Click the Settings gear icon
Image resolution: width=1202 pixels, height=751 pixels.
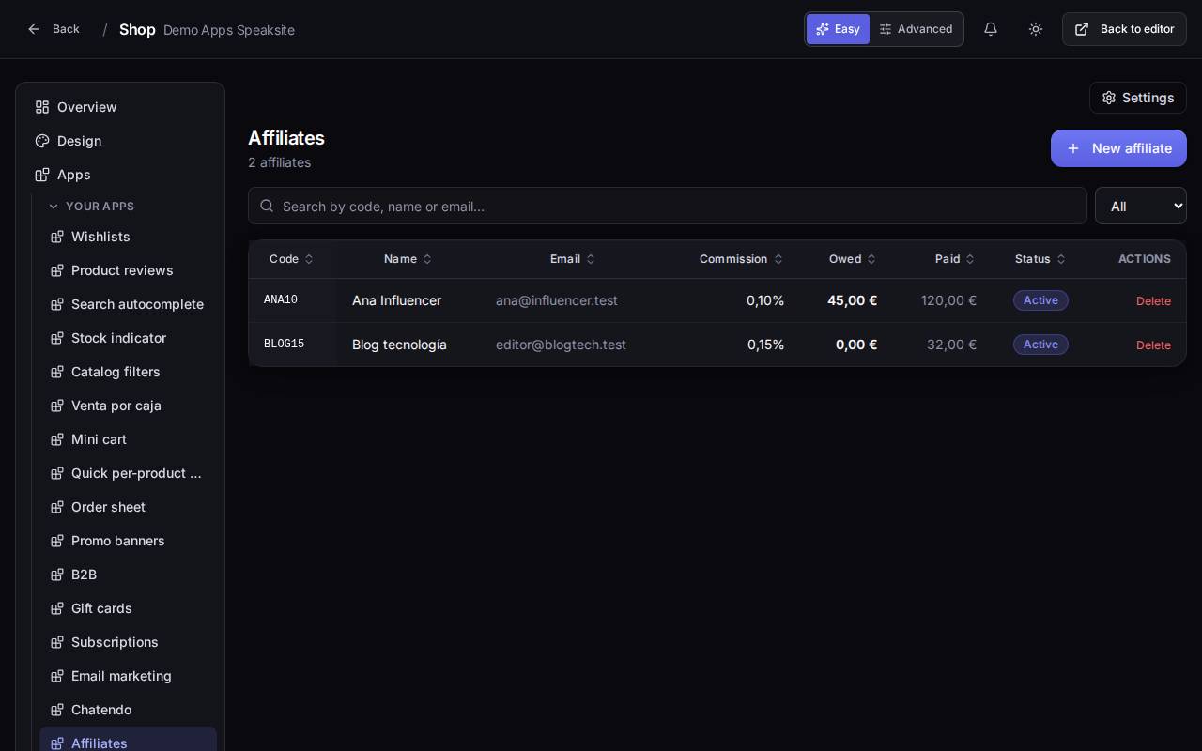click(x=1109, y=98)
